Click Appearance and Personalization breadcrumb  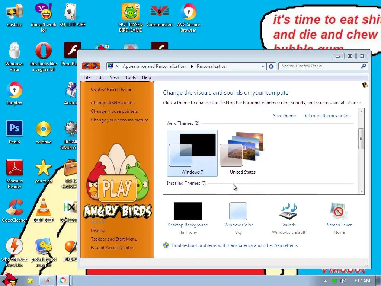[x=154, y=66]
